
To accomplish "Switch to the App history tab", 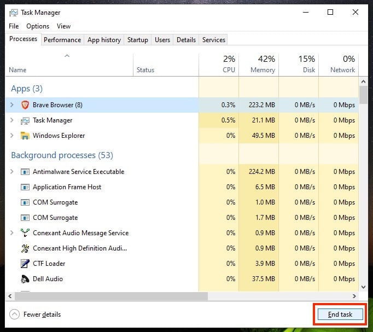I will coord(104,40).
